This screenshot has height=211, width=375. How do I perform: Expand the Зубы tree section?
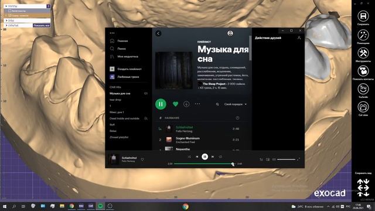click(x=6, y=21)
